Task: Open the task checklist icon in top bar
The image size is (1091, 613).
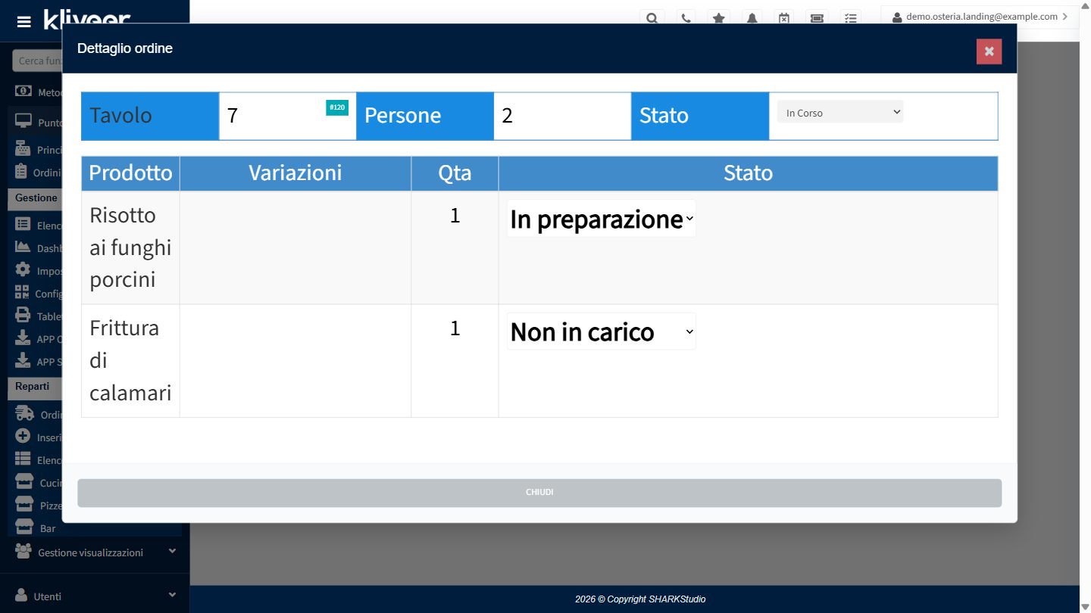Action: point(851,18)
